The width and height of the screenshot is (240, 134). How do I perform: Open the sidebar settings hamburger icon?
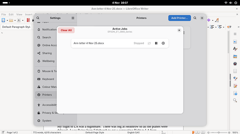pos(235,34)
